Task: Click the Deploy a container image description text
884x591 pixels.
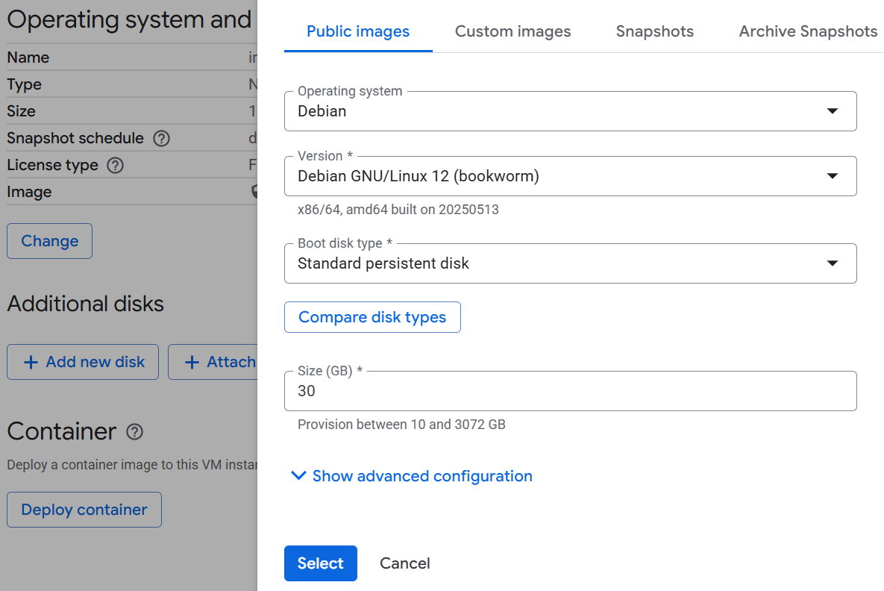Action: pyautogui.click(x=131, y=465)
